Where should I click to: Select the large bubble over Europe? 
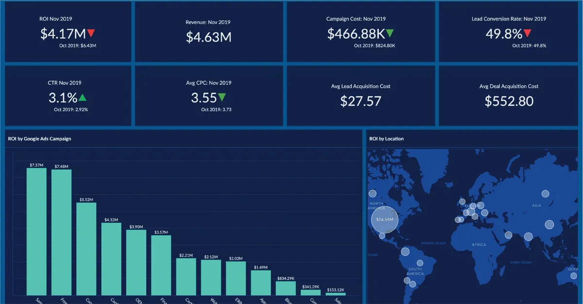tap(471, 212)
